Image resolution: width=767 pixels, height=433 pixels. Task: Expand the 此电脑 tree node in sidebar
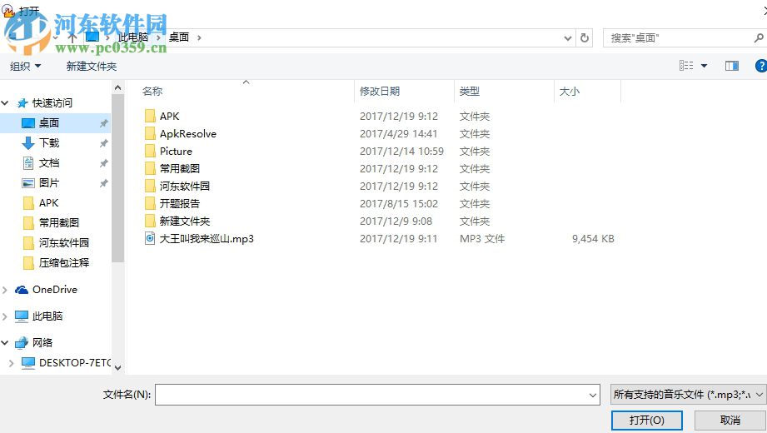tap(5, 316)
